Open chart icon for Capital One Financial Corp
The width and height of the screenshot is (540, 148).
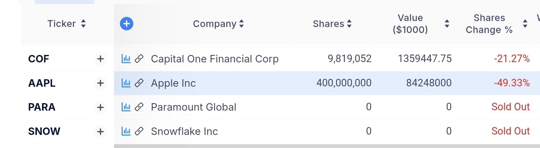tap(126, 59)
